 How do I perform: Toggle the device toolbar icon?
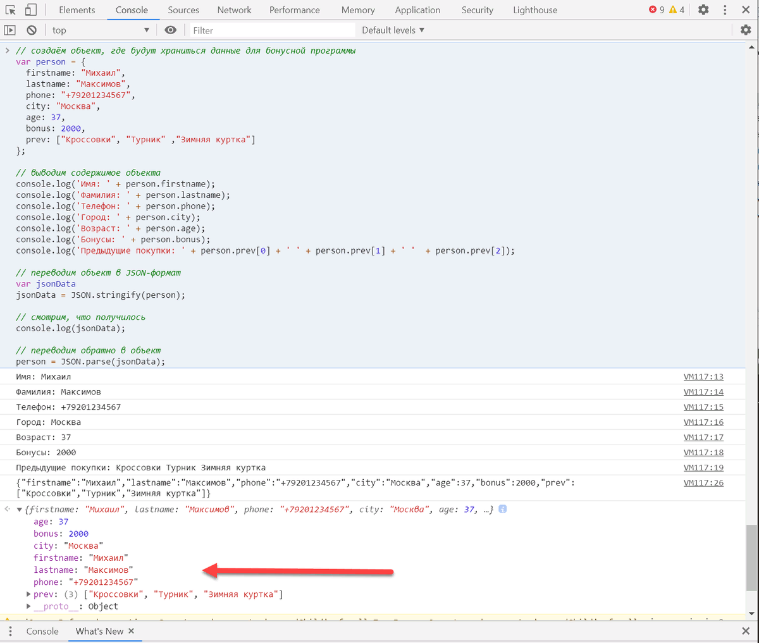click(x=31, y=10)
